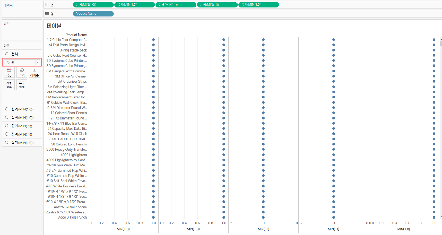Select row 3-ring staple pack
442x235 pixels.
click(x=73, y=50)
